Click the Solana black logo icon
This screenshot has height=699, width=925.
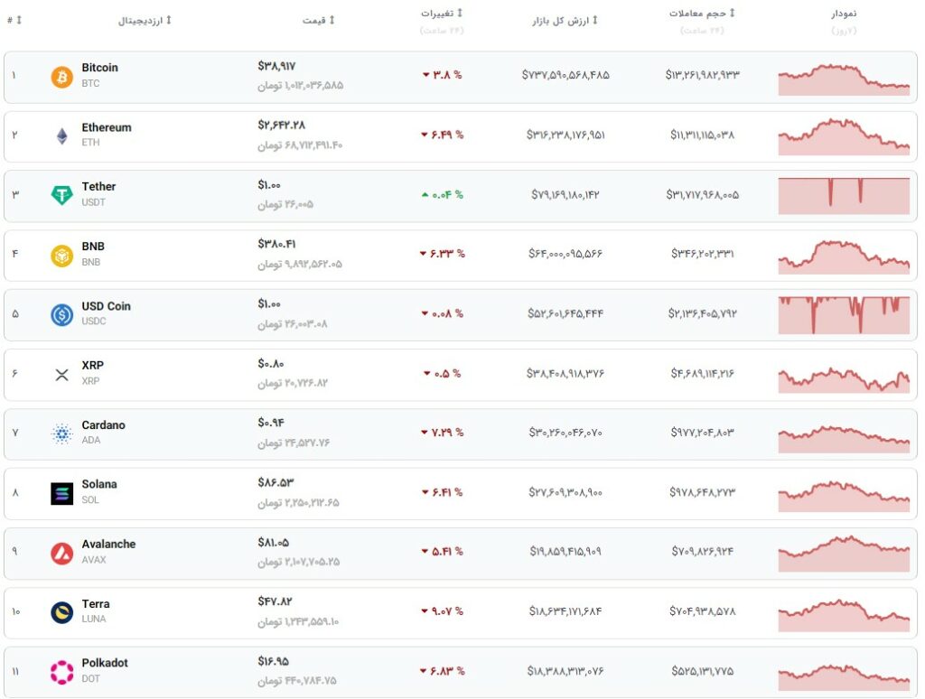tap(62, 494)
